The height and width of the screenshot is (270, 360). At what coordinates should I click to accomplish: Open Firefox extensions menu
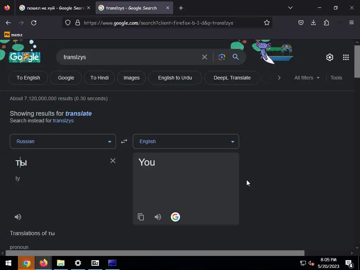pyautogui.click(x=326, y=23)
